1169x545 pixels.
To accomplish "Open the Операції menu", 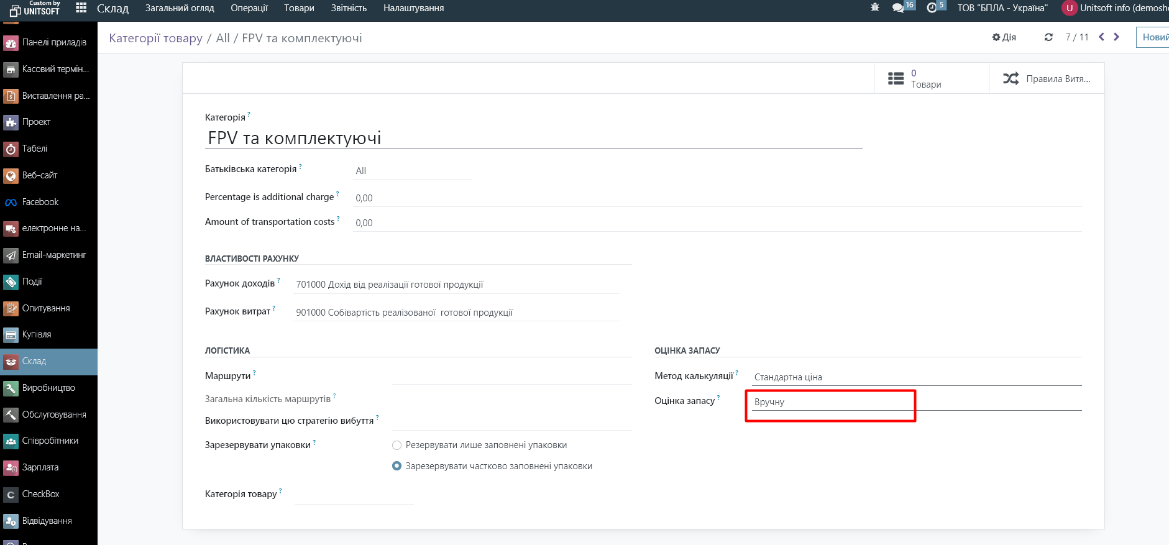I will [x=249, y=8].
